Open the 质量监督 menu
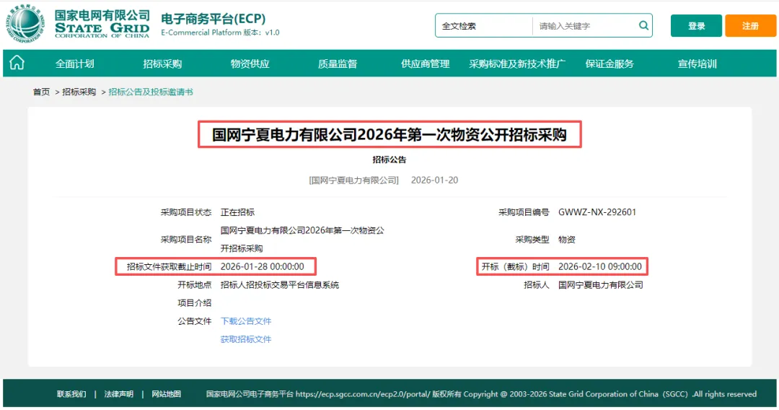 point(338,64)
